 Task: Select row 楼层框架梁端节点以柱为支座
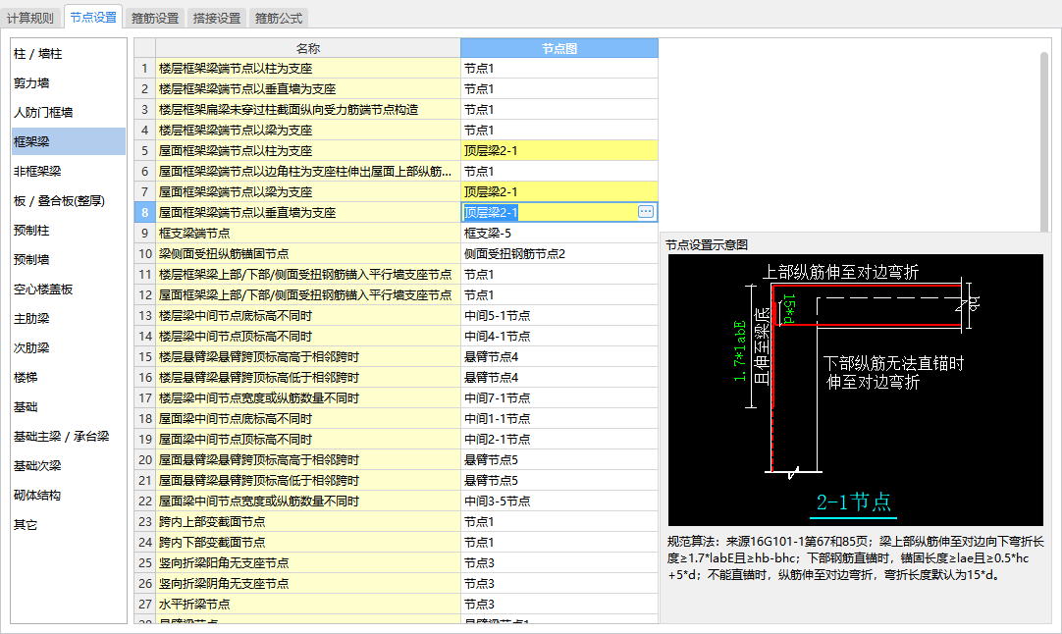pos(308,69)
